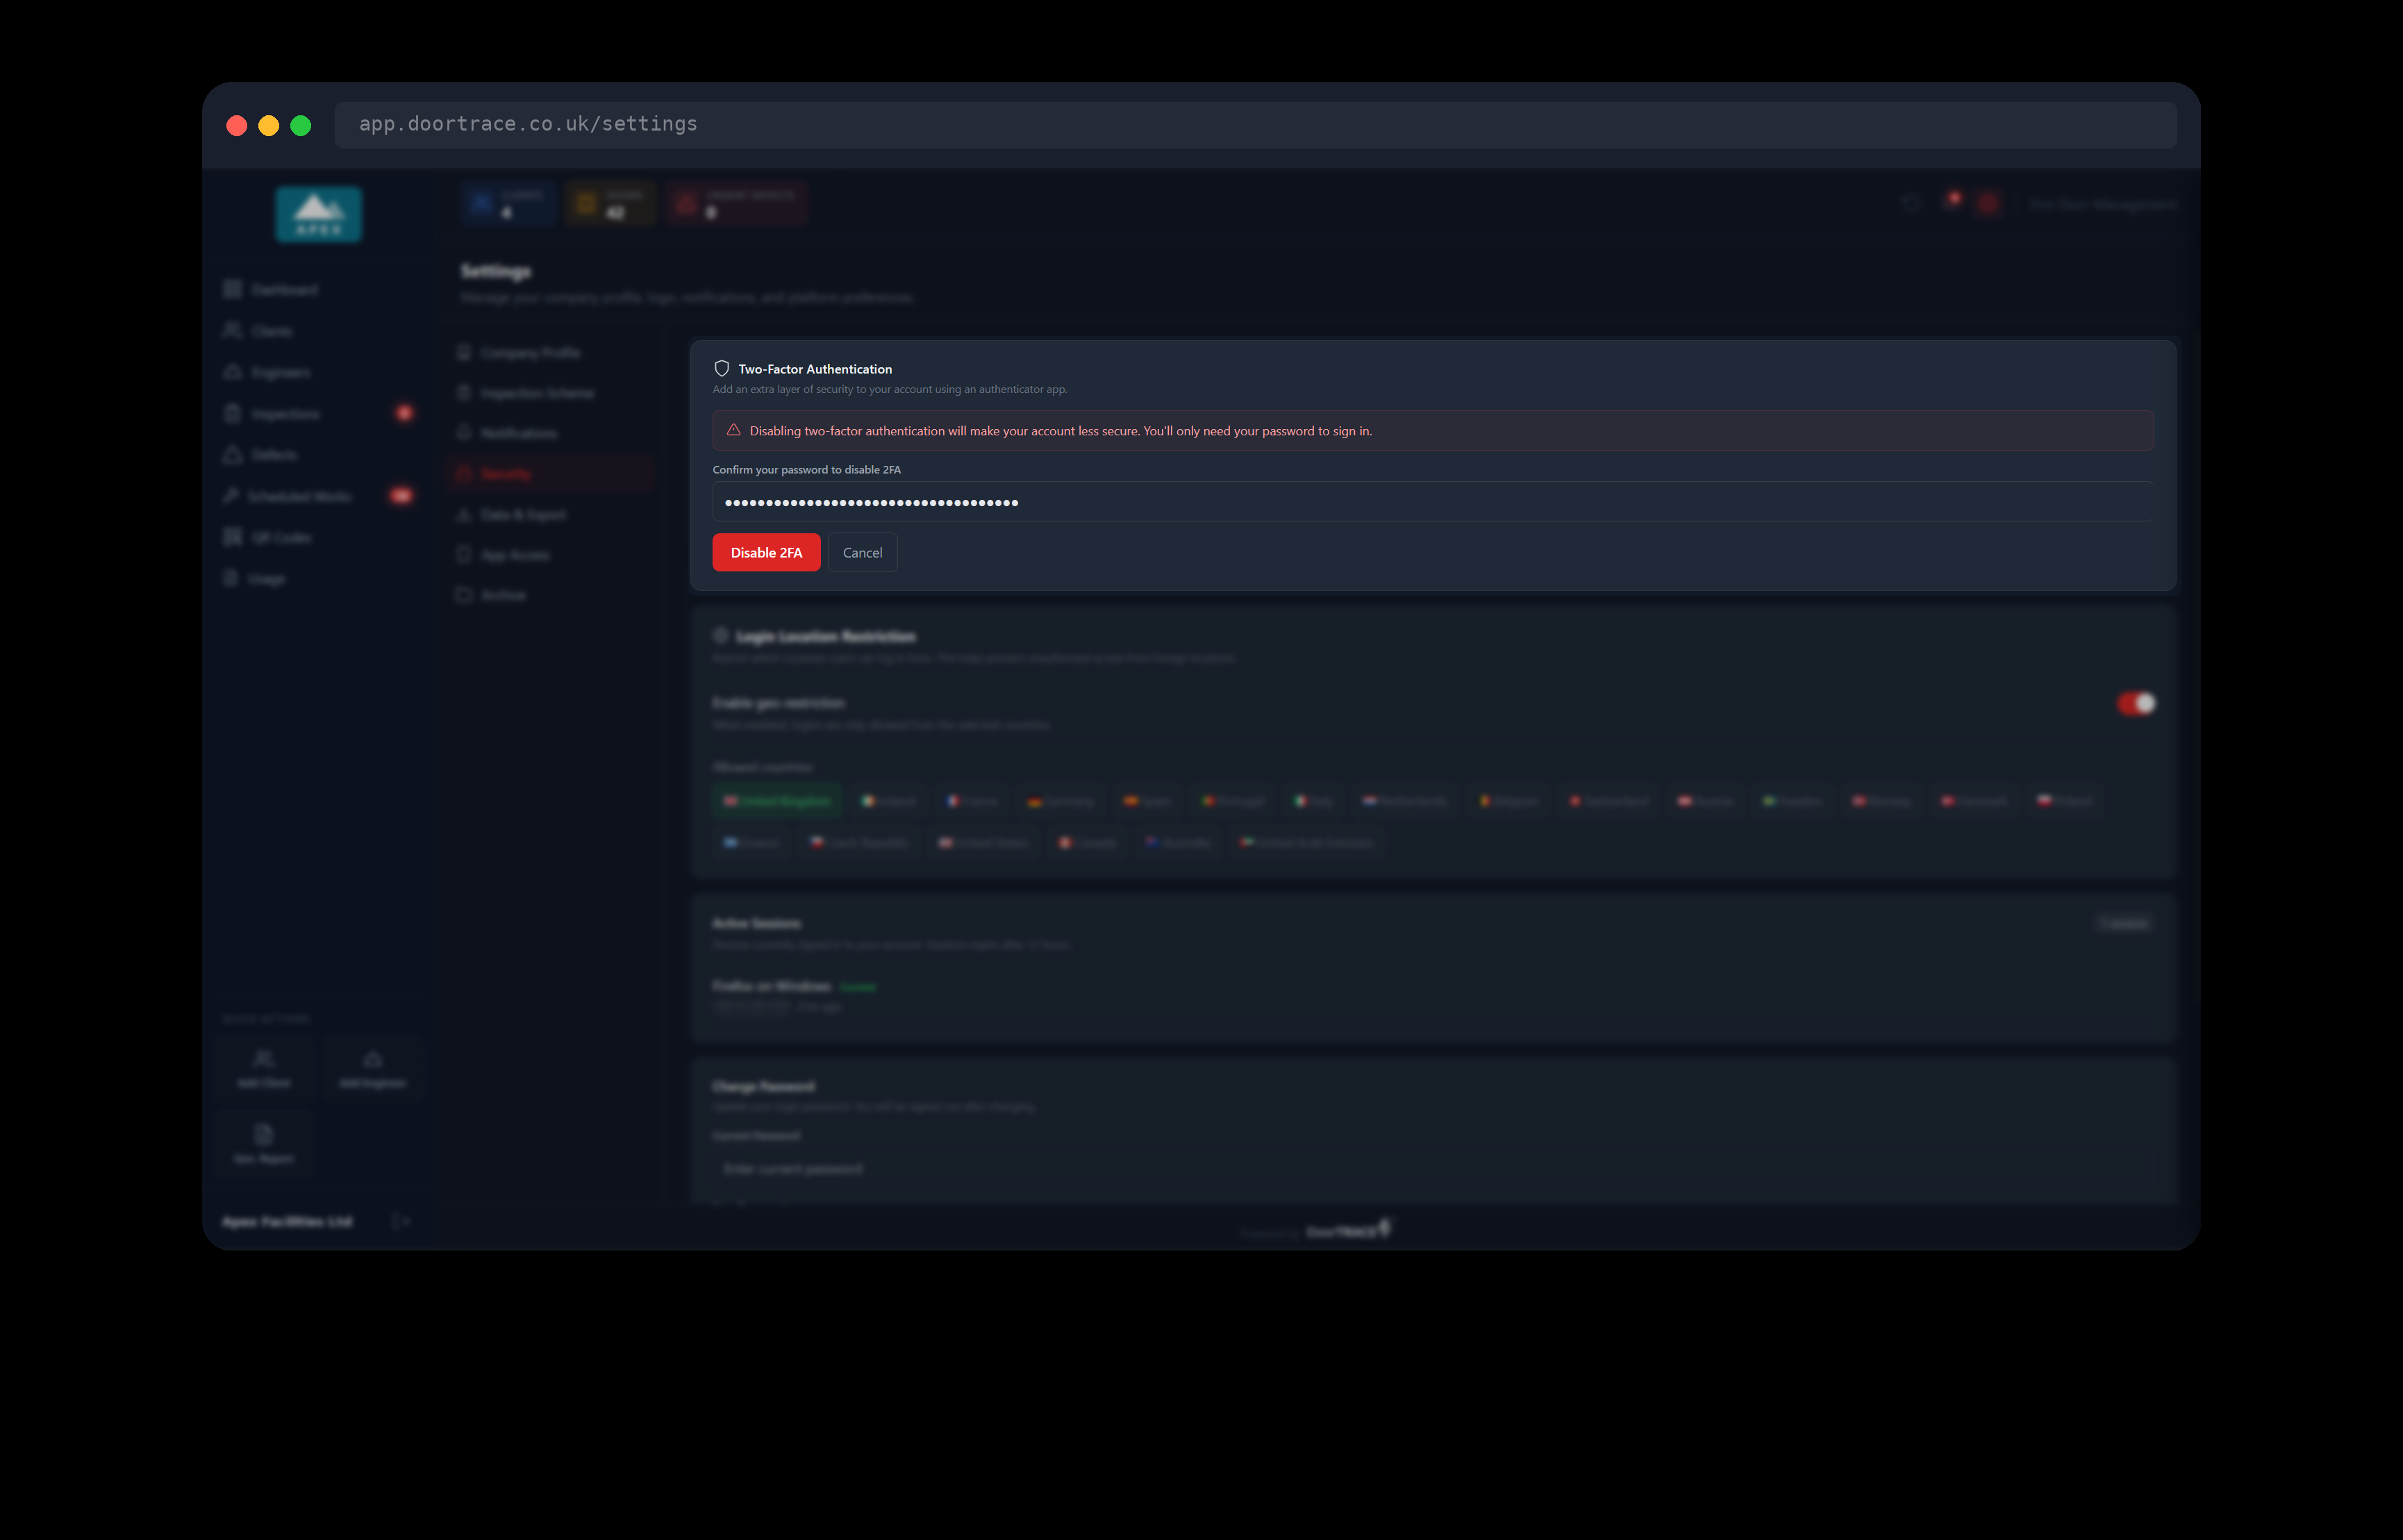Image resolution: width=2403 pixels, height=1540 pixels.
Task: Click the Add Engineer quick action
Action: coord(372,1069)
